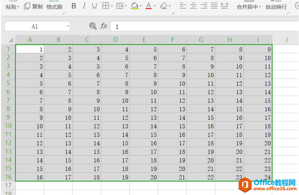Image resolution: width=299 pixels, height=195 pixels.
Task: Select column E header
Action: coord(144,40)
